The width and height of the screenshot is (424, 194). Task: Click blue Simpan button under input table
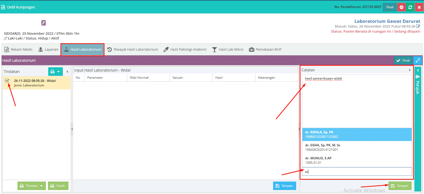pos(285,186)
